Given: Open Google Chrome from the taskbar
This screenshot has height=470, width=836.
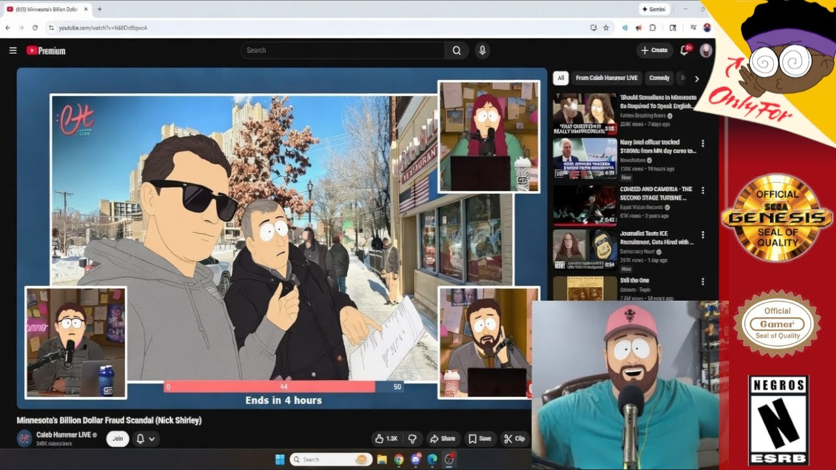Looking at the screenshot, I should 398,460.
